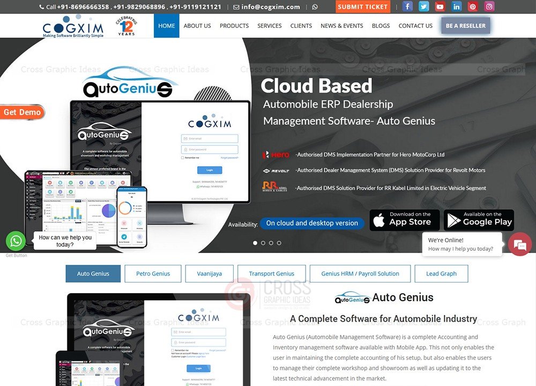Click phone number +91-8696666358
Viewport: 536px width, 386px height.
click(x=83, y=7)
